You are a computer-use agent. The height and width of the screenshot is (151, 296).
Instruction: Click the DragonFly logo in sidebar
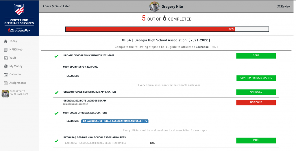[x=19, y=30]
